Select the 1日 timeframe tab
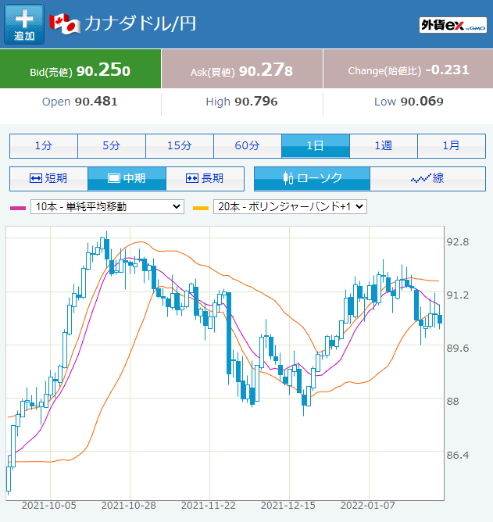This screenshot has width=493, height=522. click(316, 146)
